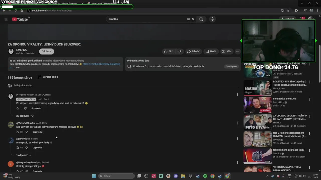This screenshot has width=321, height=180.
Task: Open the Peťo & Iva video thumbnail
Action: [258, 122]
